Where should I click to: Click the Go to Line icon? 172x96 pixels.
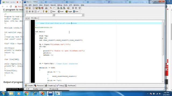pos(68,8)
